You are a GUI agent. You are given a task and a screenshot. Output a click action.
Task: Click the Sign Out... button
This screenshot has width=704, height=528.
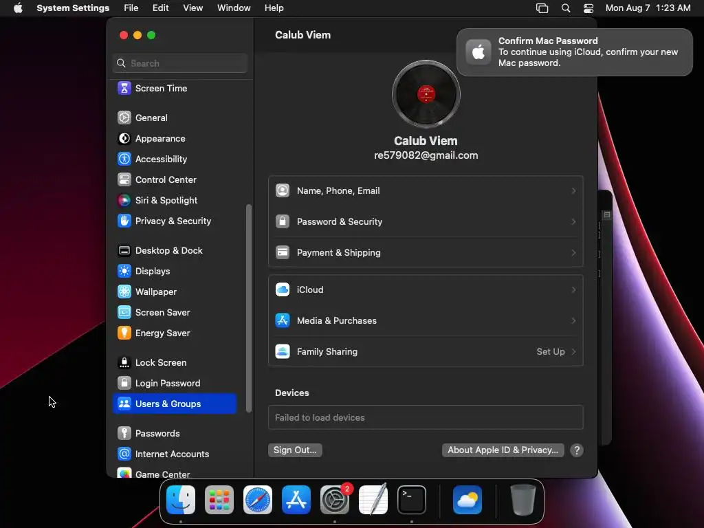[x=295, y=450]
